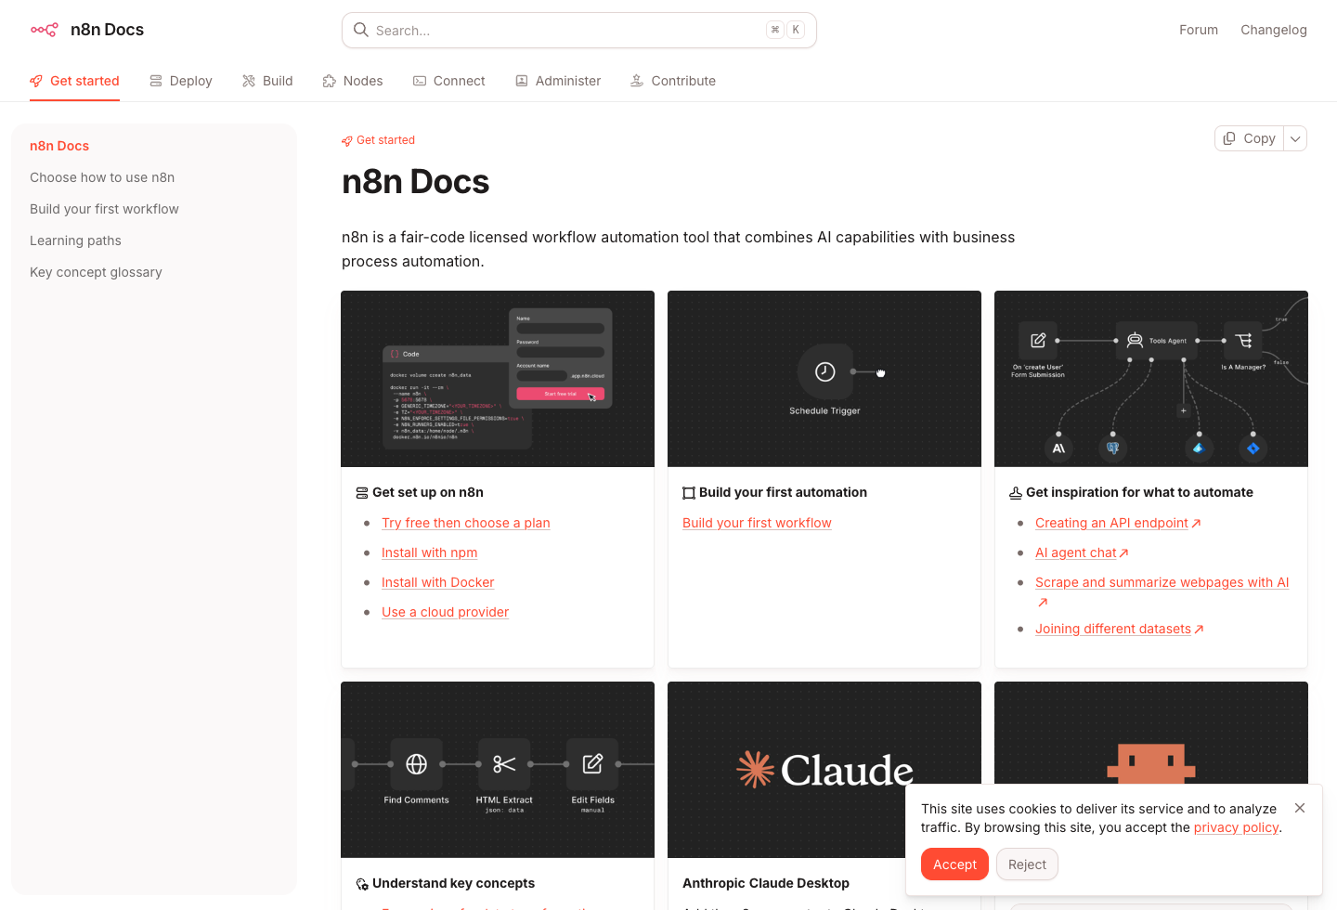
Task: Open the Nodes tab
Action: point(353,81)
